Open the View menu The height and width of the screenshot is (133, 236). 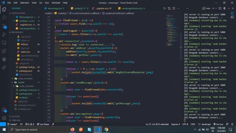point(34,3)
